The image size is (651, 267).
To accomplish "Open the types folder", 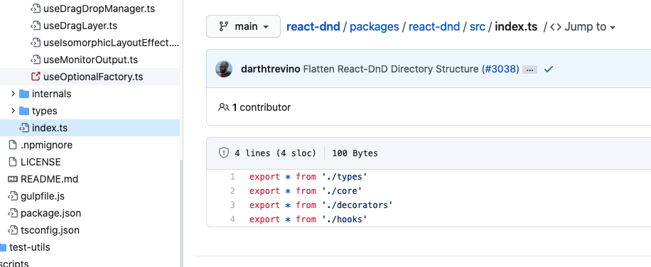I will pyautogui.click(x=45, y=111).
